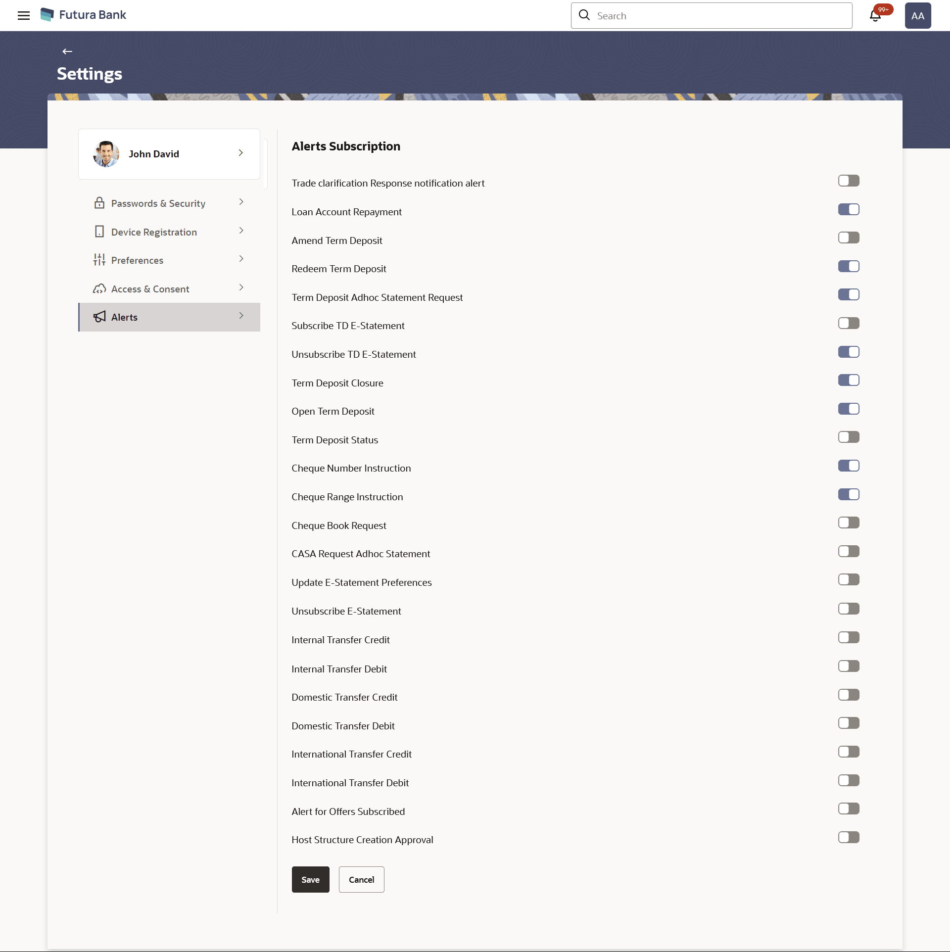950x952 pixels.
Task: Click the Alerts megaphone icon
Action: 99,317
